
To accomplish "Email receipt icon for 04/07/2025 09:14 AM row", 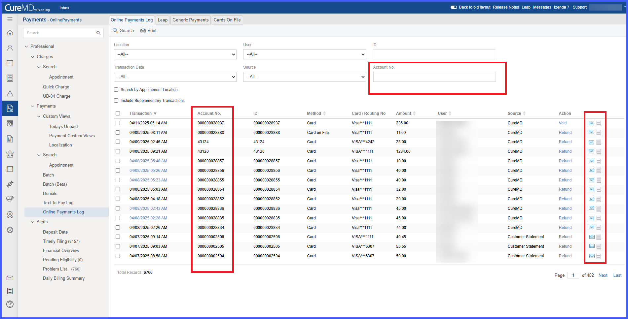I will pos(592,237).
